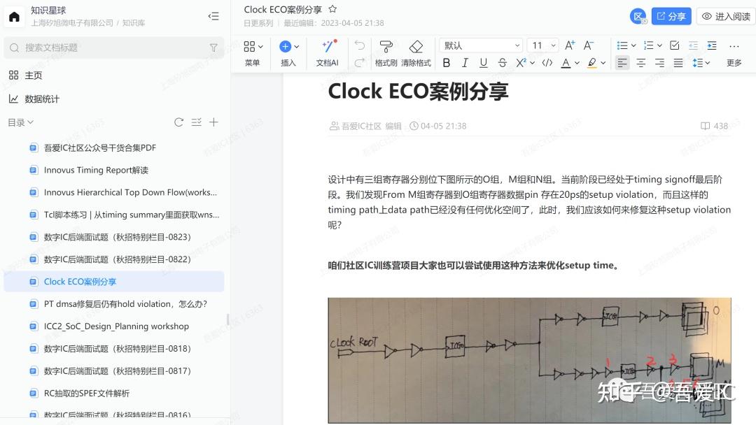This screenshot has height=425, width=756.
Task: Click the plus icon to add a new document
Action: [214, 122]
